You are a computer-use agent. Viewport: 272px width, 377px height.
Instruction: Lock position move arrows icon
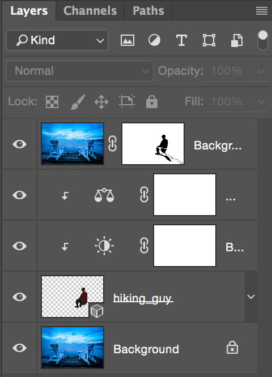101,102
